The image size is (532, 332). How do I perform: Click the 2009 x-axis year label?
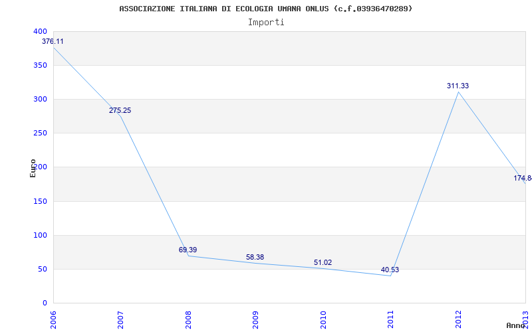(255, 319)
